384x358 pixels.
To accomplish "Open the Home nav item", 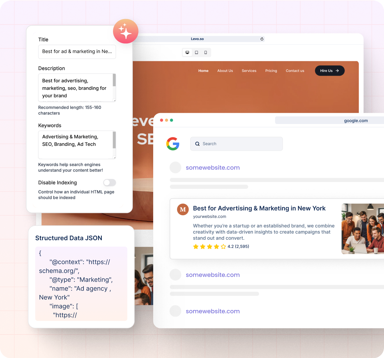I will tap(203, 71).
